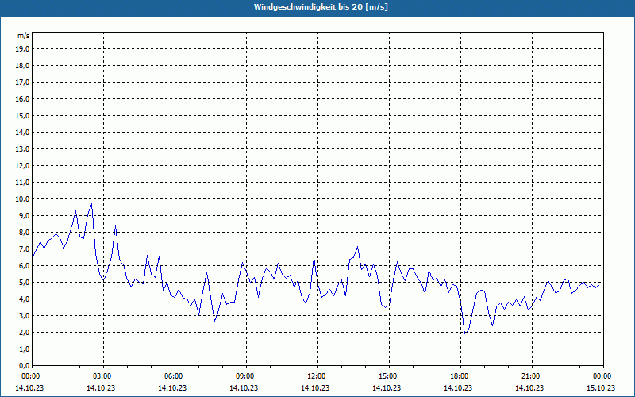635x397 pixels.
Task: Pick the "0,0" y-axis label
Action: 24,366
